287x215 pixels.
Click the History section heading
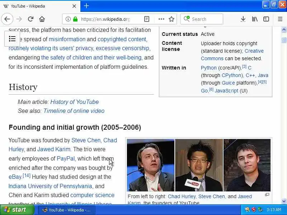pyautogui.click(x=23, y=87)
